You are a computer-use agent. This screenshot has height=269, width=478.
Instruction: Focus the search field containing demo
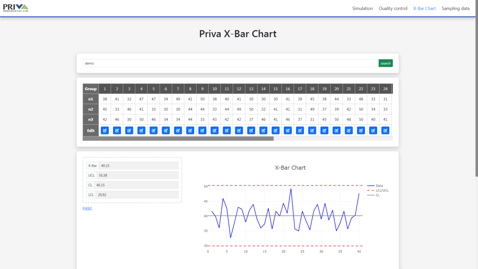[231, 63]
